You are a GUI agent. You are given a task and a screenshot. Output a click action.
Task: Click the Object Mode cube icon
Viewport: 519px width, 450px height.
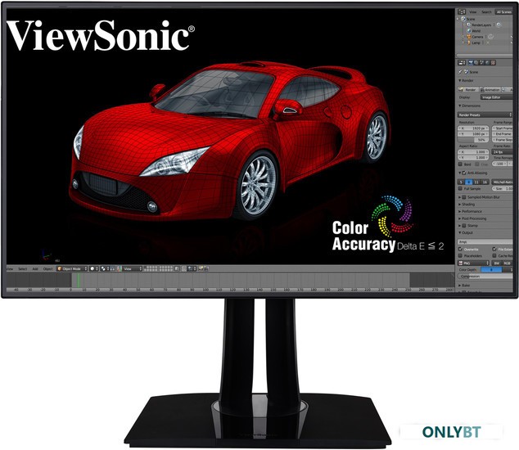(60, 268)
